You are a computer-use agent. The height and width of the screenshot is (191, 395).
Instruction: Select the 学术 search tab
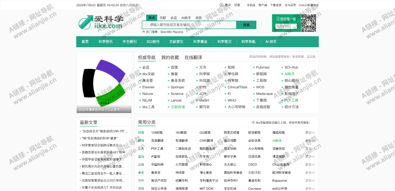click(x=151, y=18)
